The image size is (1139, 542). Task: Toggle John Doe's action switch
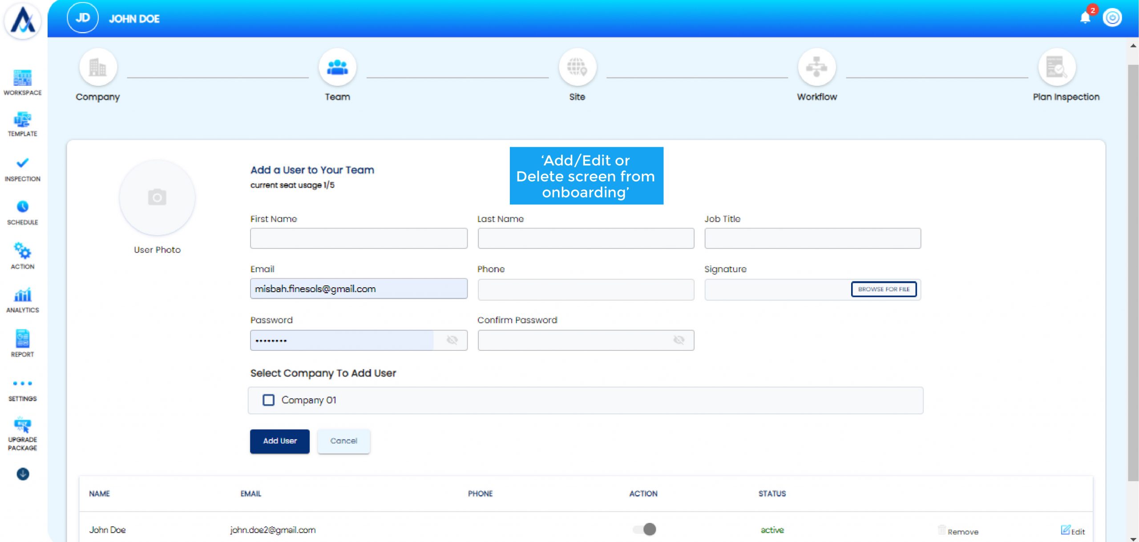pos(644,529)
